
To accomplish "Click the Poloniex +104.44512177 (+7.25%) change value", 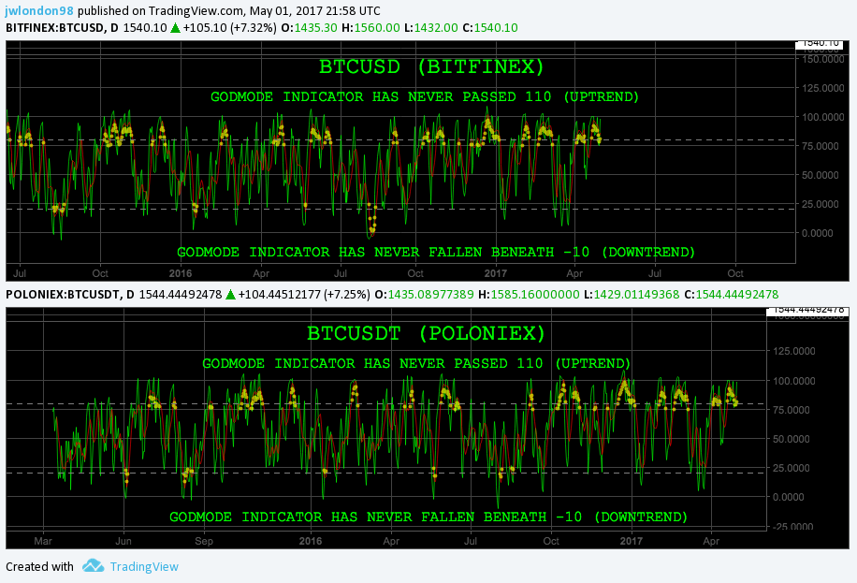I will click(304, 295).
